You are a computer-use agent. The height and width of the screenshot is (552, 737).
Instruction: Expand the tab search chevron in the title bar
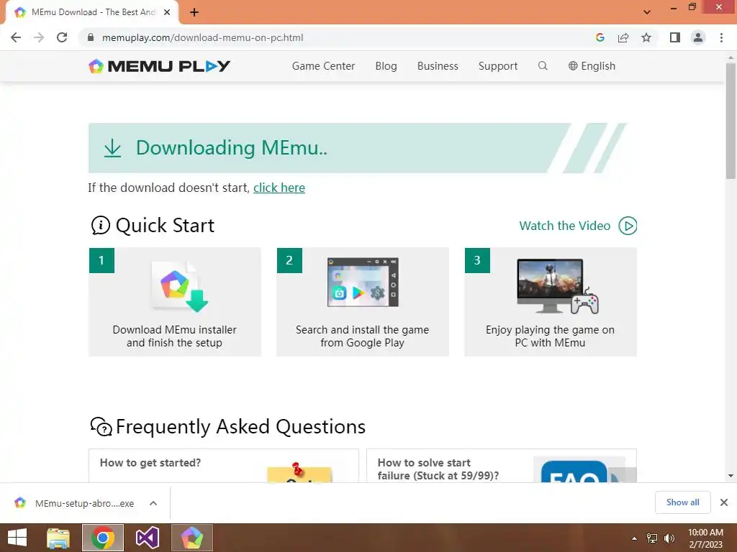coord(647,12)
